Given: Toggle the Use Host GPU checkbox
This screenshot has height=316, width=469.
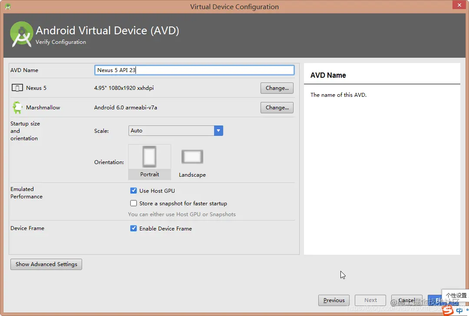Looking at the screenshot, I should coord(133,191).
